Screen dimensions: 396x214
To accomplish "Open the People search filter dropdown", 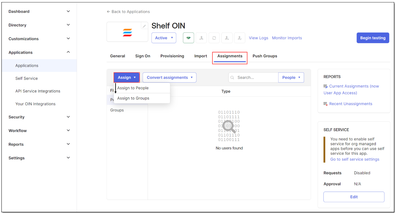I will (x=291, y=78).
